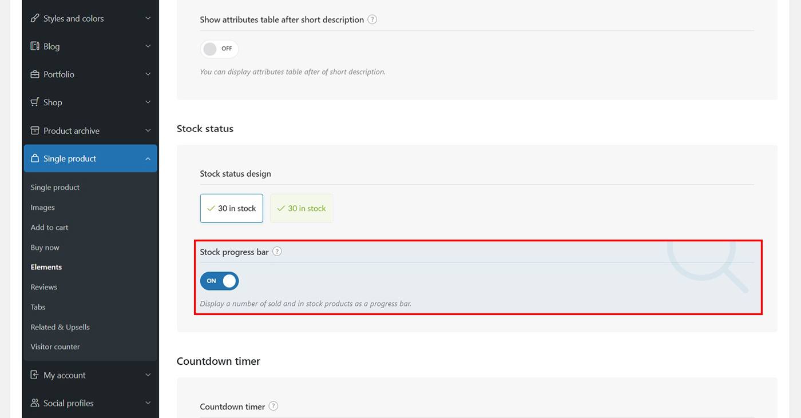Collapse the Single product section chevron
801x418 pixels.
click(148, 158)
